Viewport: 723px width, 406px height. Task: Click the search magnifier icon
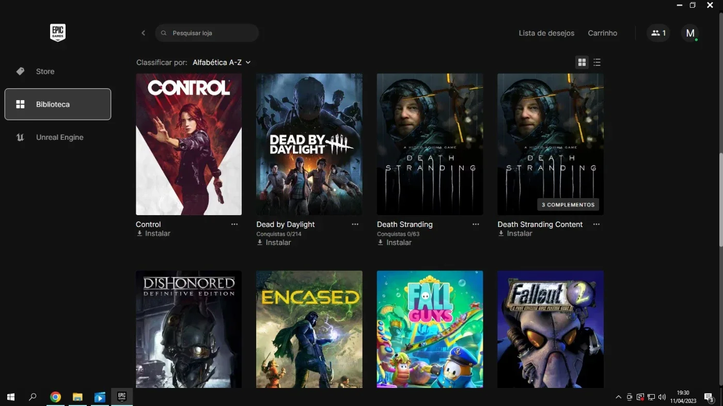tap(164, 33)
